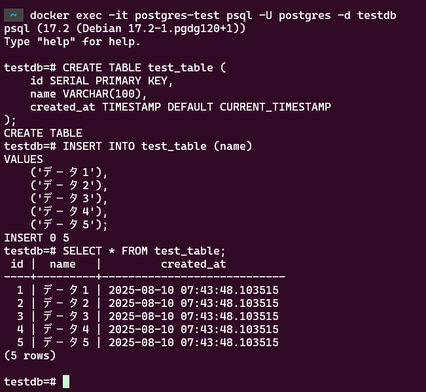
Task: Click the VALUES keyword line
Action: [24, 159]
